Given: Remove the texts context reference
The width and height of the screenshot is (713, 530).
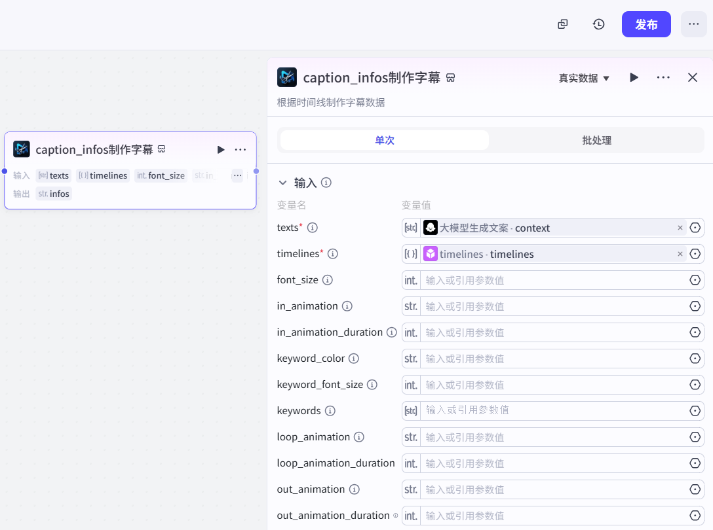Looking at the screenshot, I should 680,228.
